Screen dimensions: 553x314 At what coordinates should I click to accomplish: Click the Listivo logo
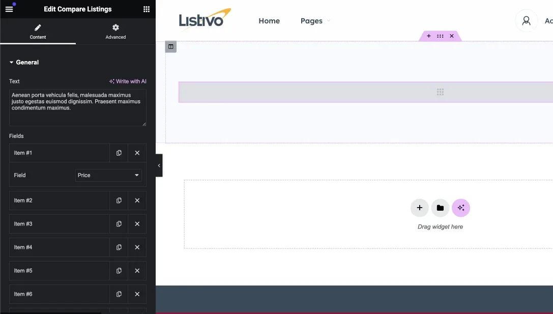click(205, 19)
